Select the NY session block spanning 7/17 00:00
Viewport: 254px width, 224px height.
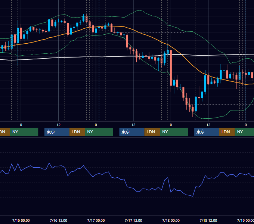[x=99, y=132]
